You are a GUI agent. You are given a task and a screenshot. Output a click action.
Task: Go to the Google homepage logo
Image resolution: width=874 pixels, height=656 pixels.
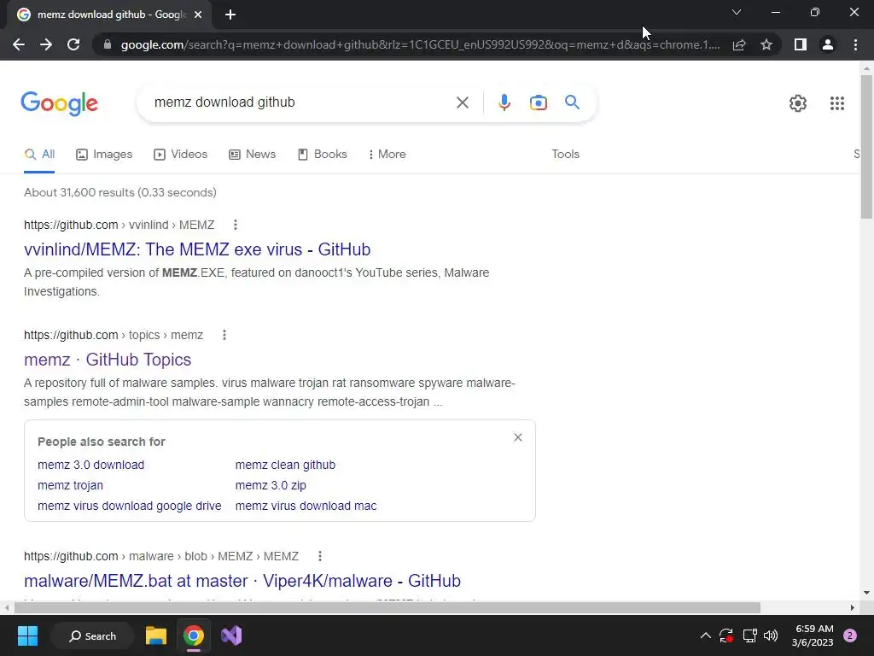pyautogui.click(x=59, y=103)
